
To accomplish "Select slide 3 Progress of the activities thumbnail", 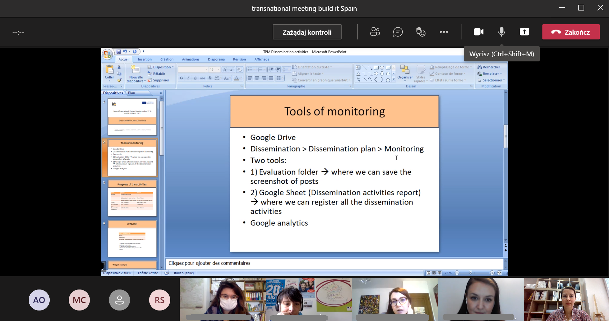I will [132, 198].
